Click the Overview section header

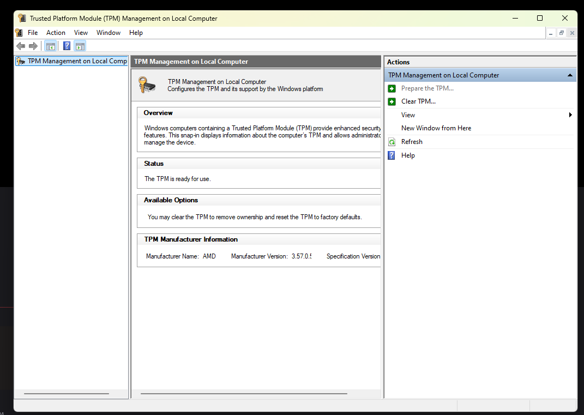pyautogui.click(x=158, y=113)
